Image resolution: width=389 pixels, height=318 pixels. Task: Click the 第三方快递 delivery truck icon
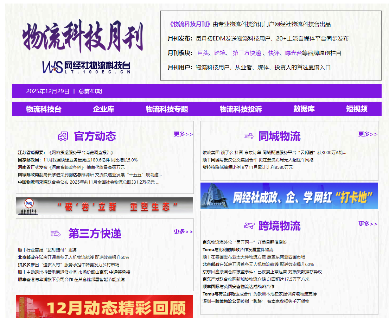[x=55, y=233]
